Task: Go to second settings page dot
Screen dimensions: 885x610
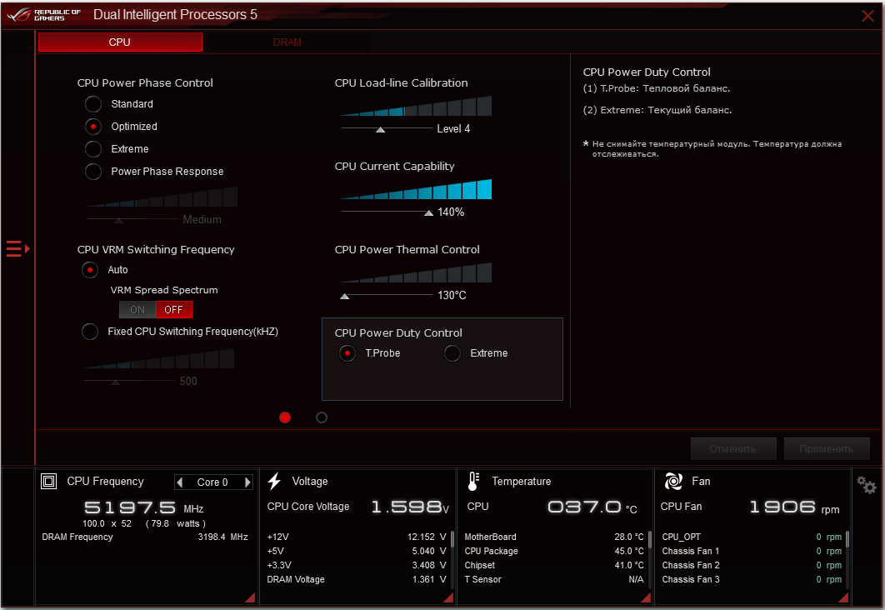Action: 322,417
